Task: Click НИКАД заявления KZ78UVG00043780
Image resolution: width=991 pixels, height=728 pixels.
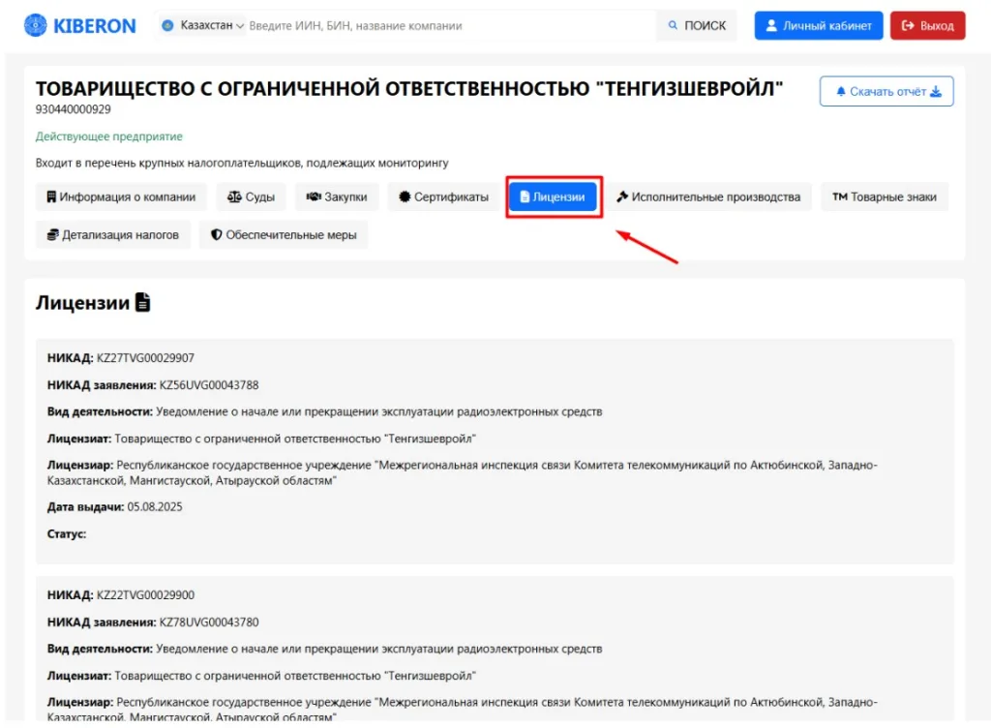Action: pos(209,622)
